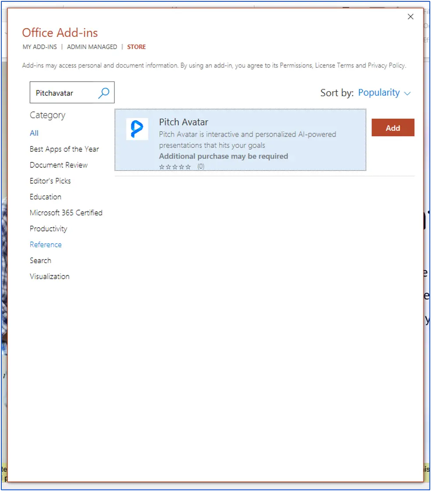The width and height of the screenshot is (431, 491).
Task: Open the Sort by Popularity dropdown
Action: (379, 93)
